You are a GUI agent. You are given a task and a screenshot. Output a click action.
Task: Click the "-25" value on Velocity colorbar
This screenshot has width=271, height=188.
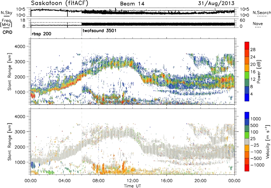click(x=255, y=145)
